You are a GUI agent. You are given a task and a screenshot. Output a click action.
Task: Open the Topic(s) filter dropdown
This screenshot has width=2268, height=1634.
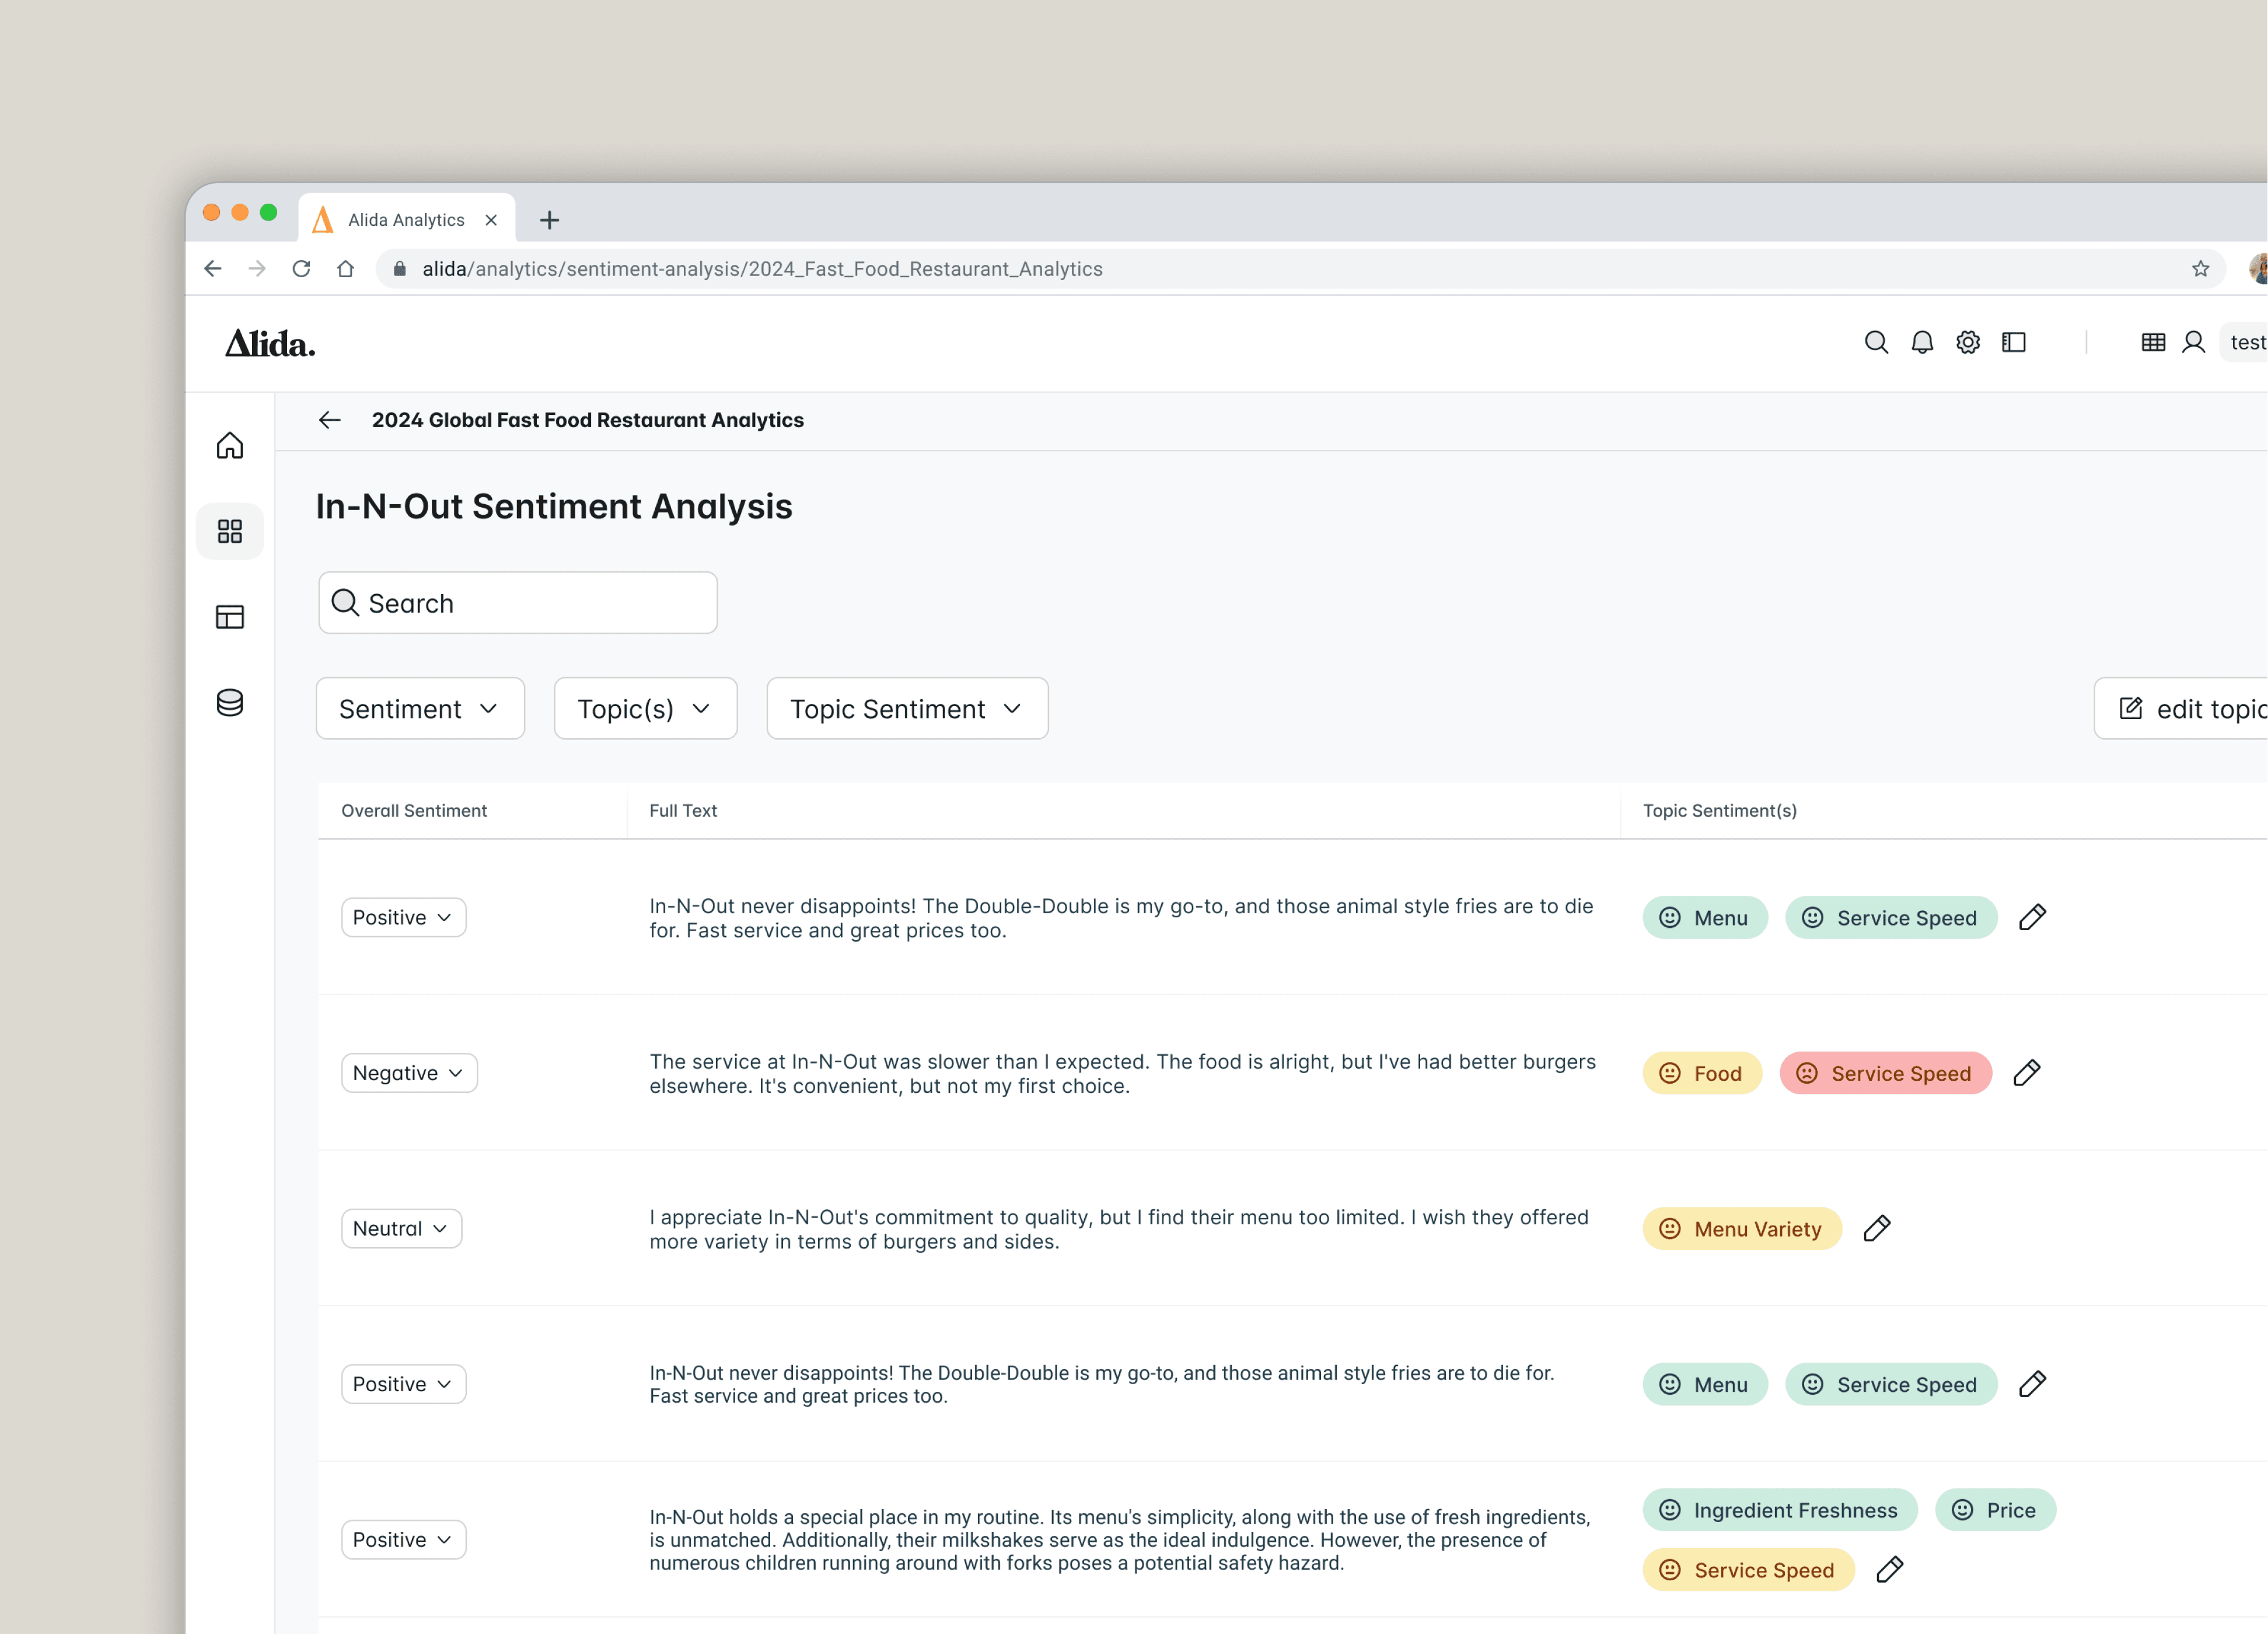[645, 709]
